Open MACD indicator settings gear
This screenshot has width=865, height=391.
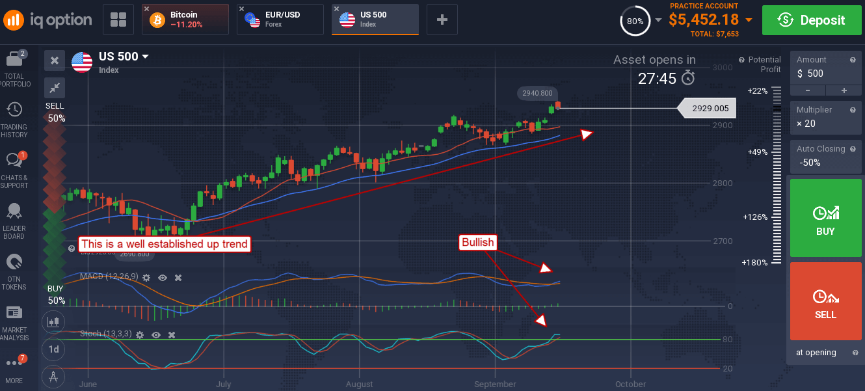pyautogui.click(x=146, y=278)
